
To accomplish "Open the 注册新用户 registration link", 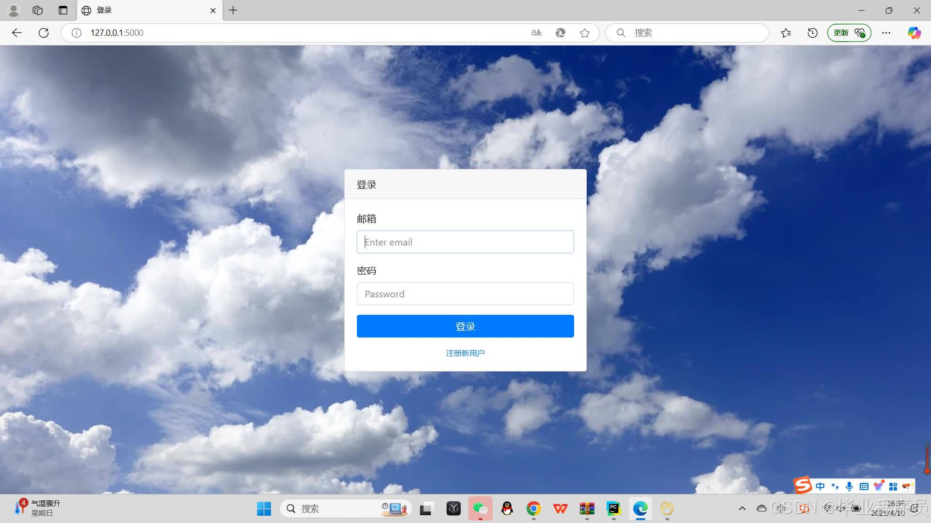I will tap(465, 353).
